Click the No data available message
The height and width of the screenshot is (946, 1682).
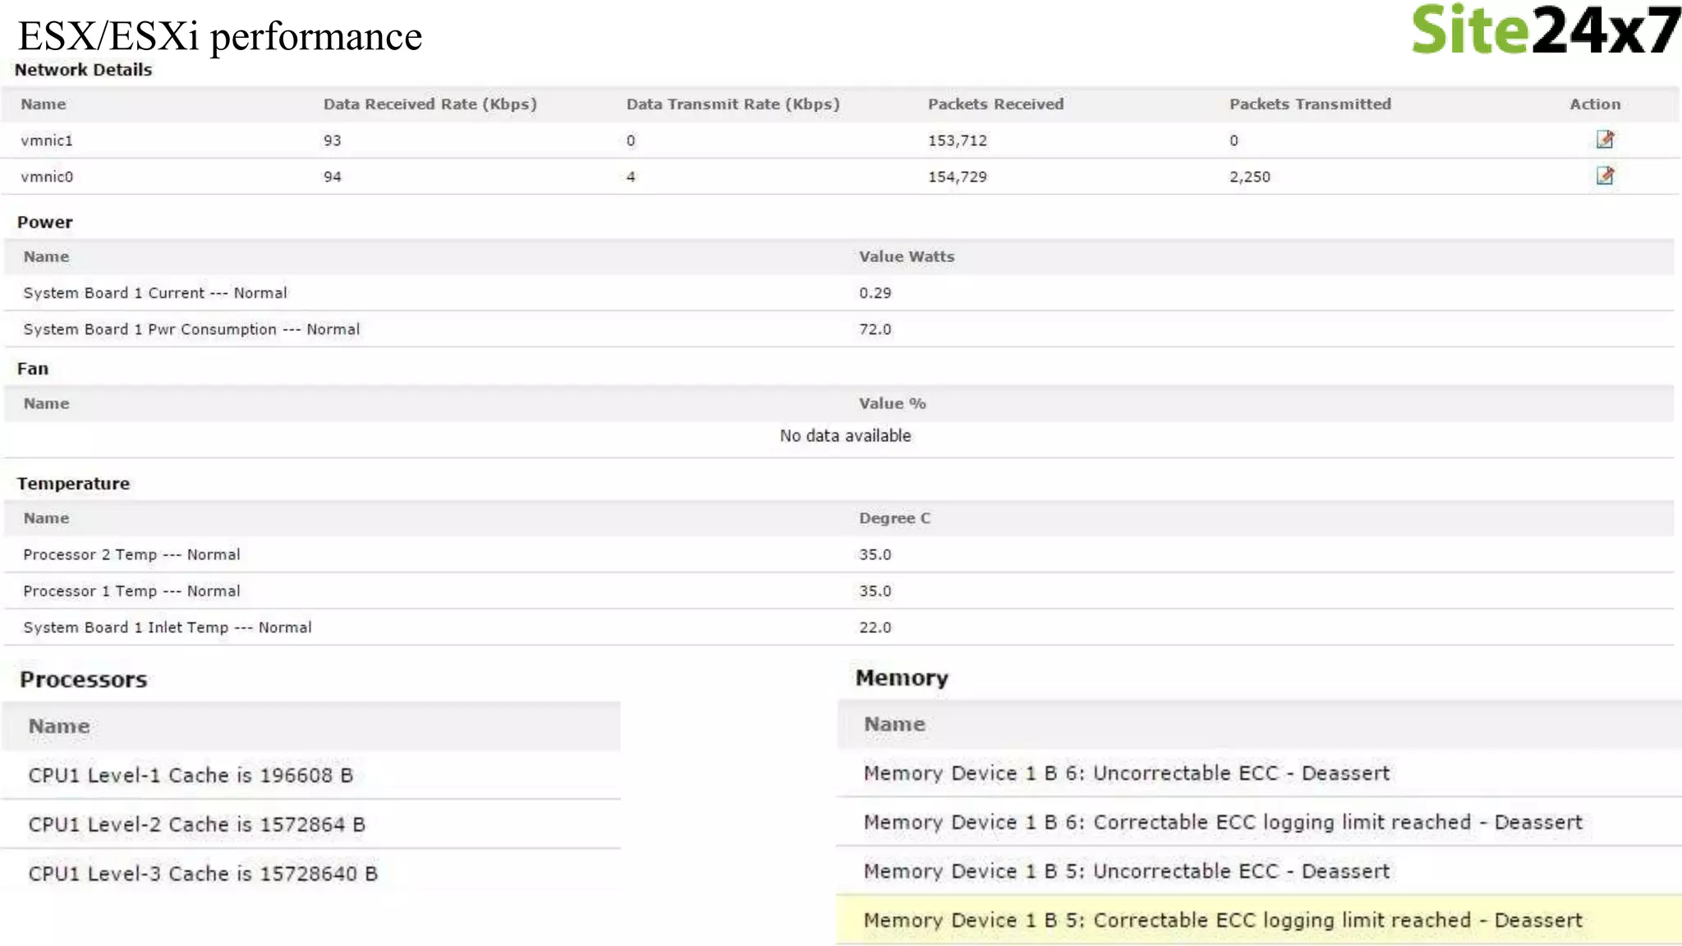tap(845, 436)
